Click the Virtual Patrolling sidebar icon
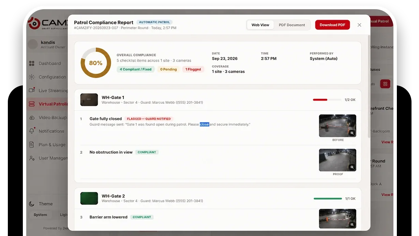 point(32,104)
